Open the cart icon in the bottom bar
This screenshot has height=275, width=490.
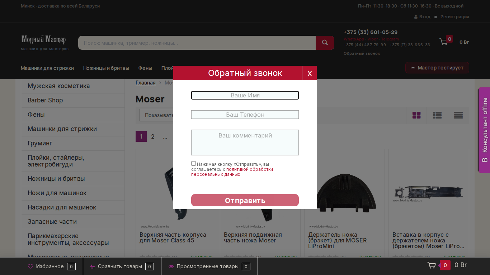coord(432,265)
